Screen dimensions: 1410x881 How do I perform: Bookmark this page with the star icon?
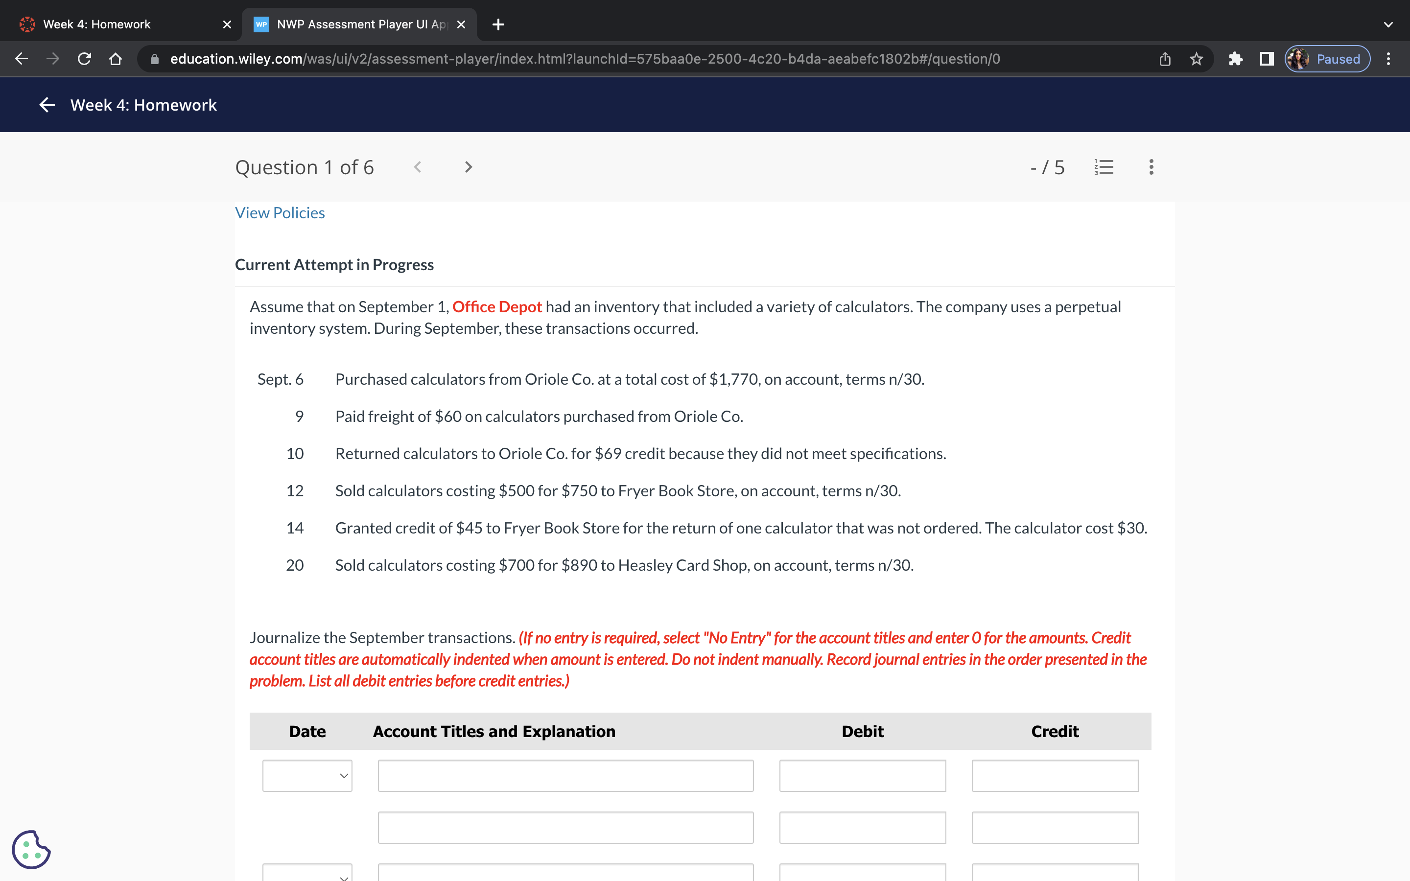pos(1196,59)
